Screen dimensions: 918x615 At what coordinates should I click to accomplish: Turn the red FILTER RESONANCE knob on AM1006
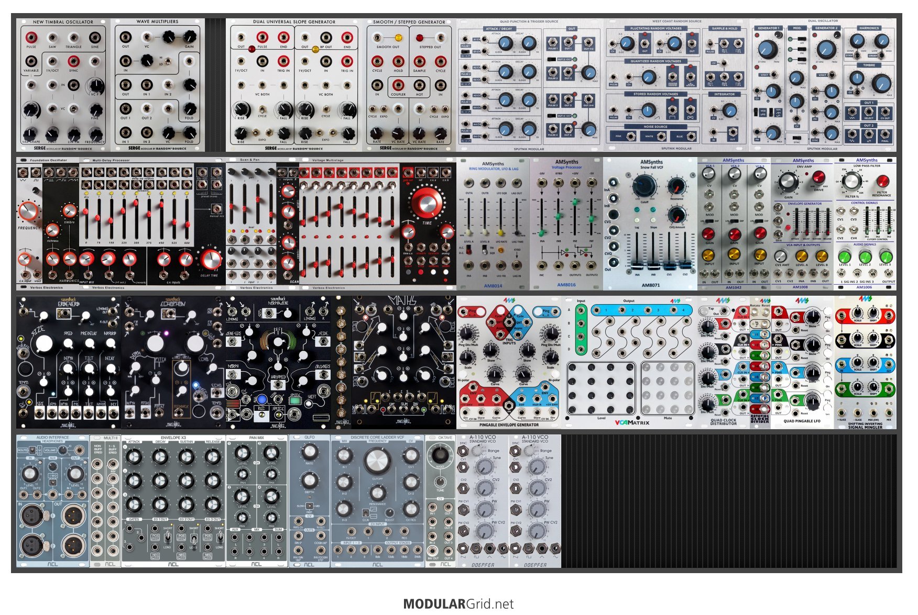pyautogui.click(x=882, y=182)
